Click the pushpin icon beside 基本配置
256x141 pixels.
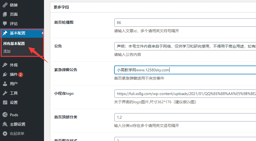[5, 33]
